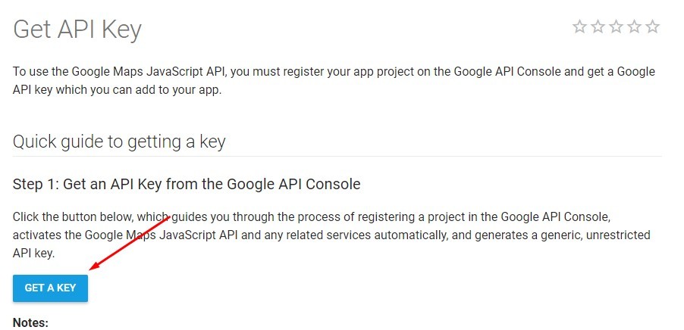Click the word "unrestricted" in Step 1 paragraph
This screenshot has height=330, width=684.
[x=618, y=235]
